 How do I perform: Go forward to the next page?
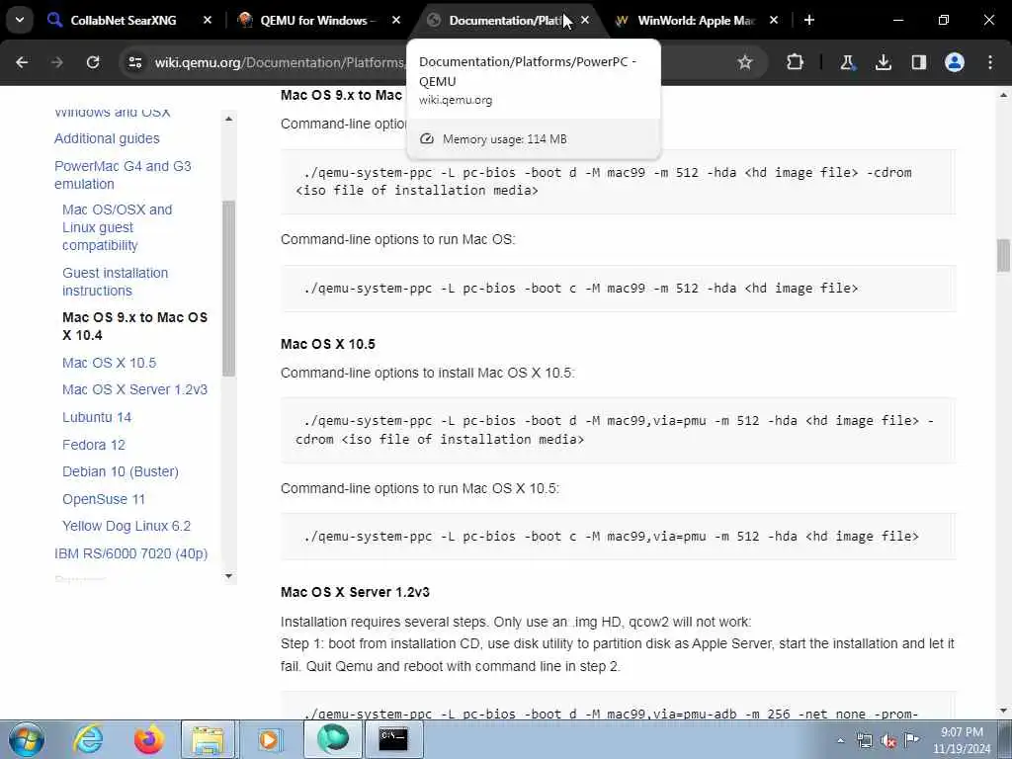pos(57,62)
